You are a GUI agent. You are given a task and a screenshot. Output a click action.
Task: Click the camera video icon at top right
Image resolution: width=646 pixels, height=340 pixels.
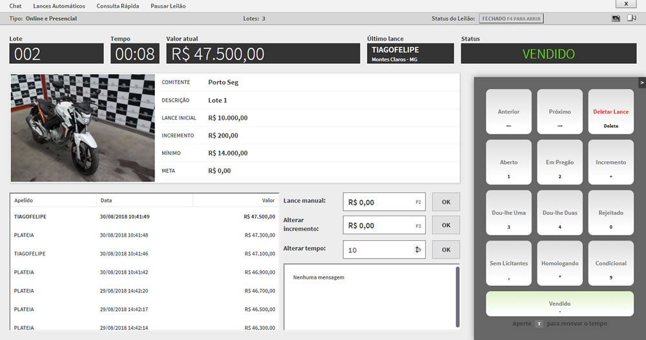click(631, 18)
